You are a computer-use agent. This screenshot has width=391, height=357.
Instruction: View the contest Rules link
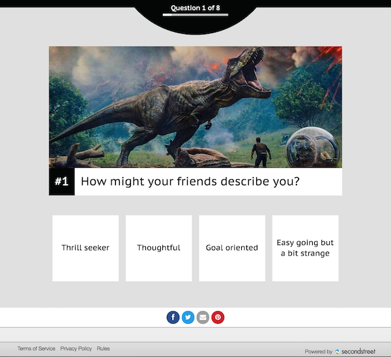coord(103,349)
